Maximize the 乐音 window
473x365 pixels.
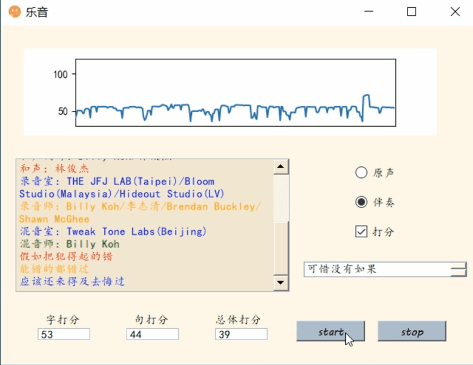coord(411,12)
